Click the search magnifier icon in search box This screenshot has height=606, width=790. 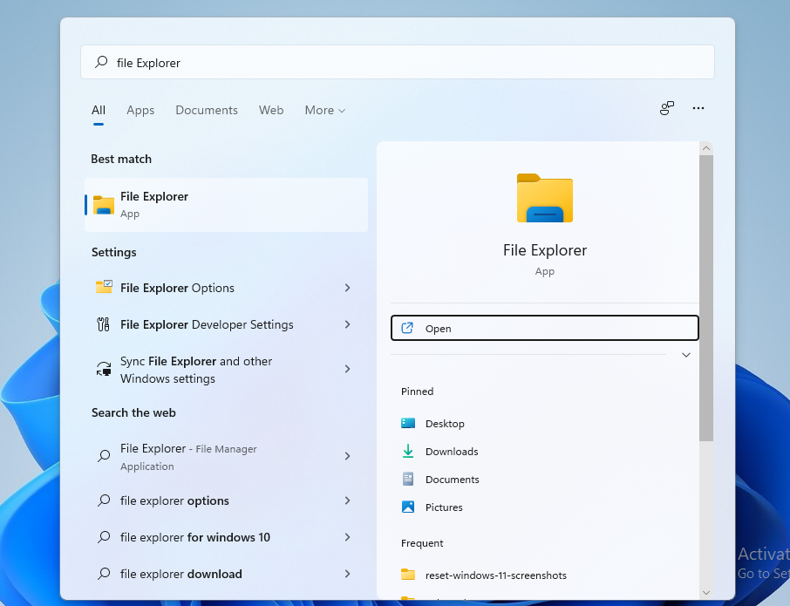tap(101, 62)
